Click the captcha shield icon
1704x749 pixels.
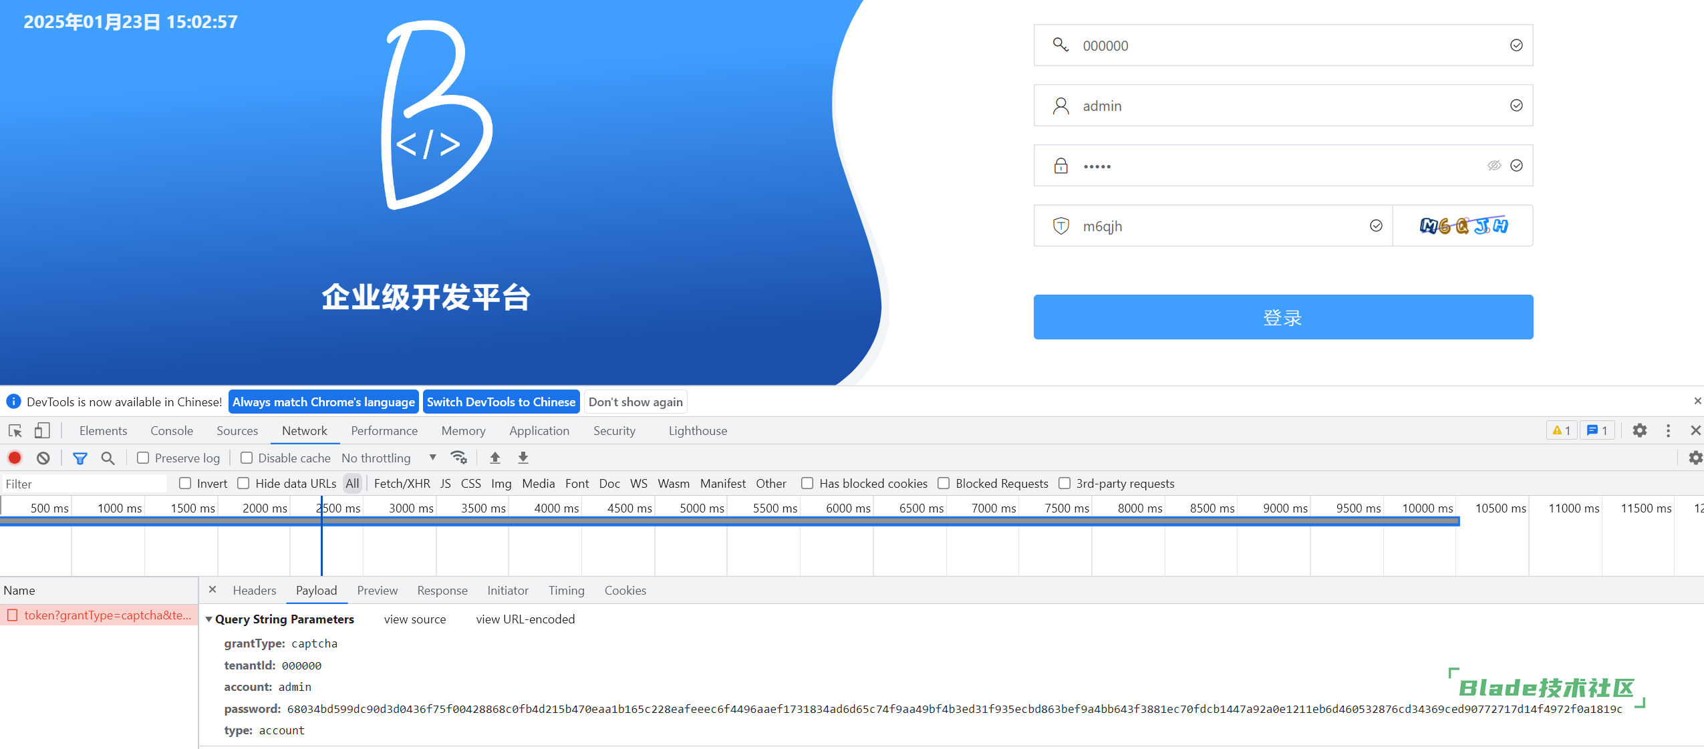(x=1060, y=226)
